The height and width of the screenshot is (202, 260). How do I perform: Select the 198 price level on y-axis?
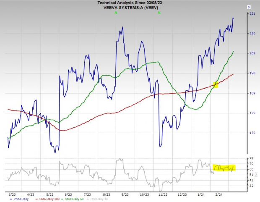pos(252,73)
